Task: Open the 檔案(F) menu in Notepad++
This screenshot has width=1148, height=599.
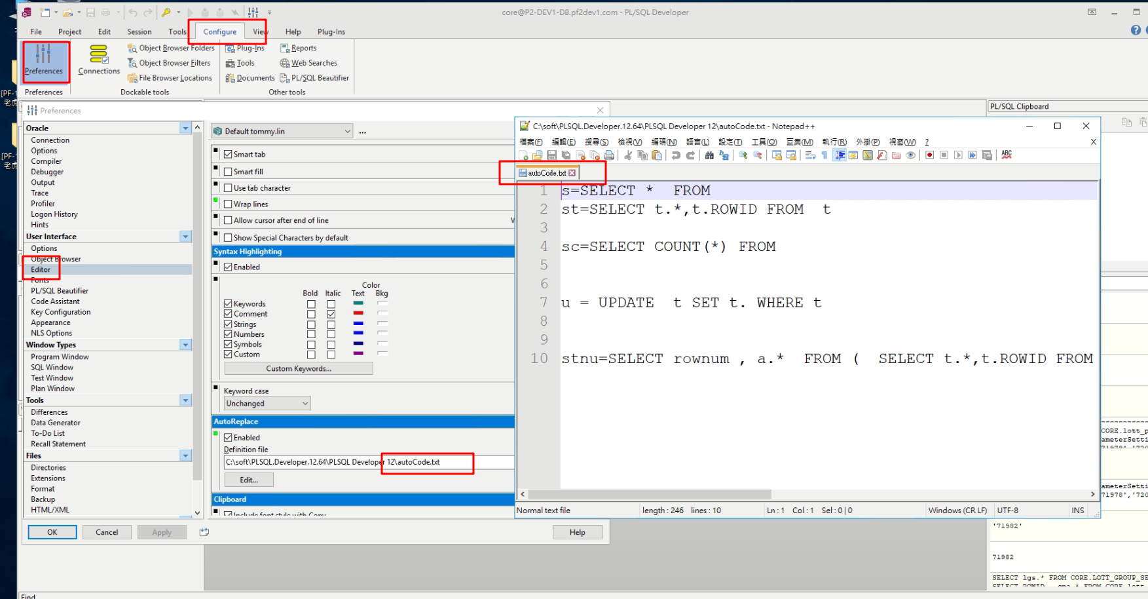Action: (531, 142)
